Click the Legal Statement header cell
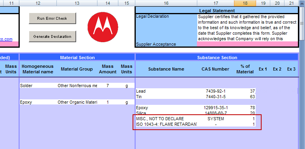This screenshot has height=149, width=305. pyautogui.click(x=217, y=11)
